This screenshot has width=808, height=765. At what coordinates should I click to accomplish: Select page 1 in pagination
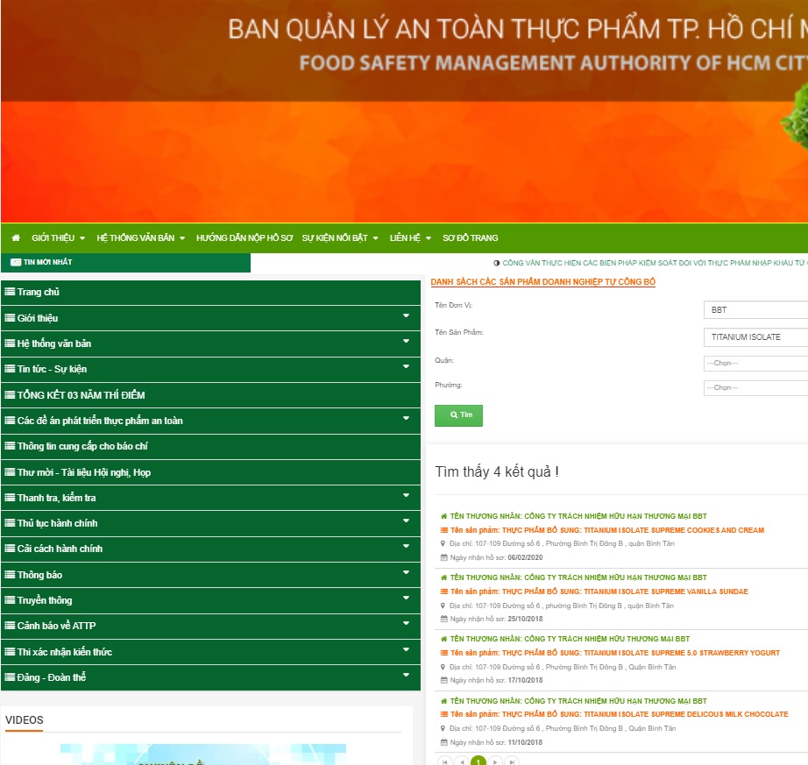coord(478,761)
